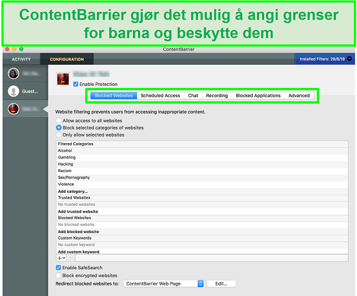
Task: Click the Custom Keywords header
Action: pos(202,238)
